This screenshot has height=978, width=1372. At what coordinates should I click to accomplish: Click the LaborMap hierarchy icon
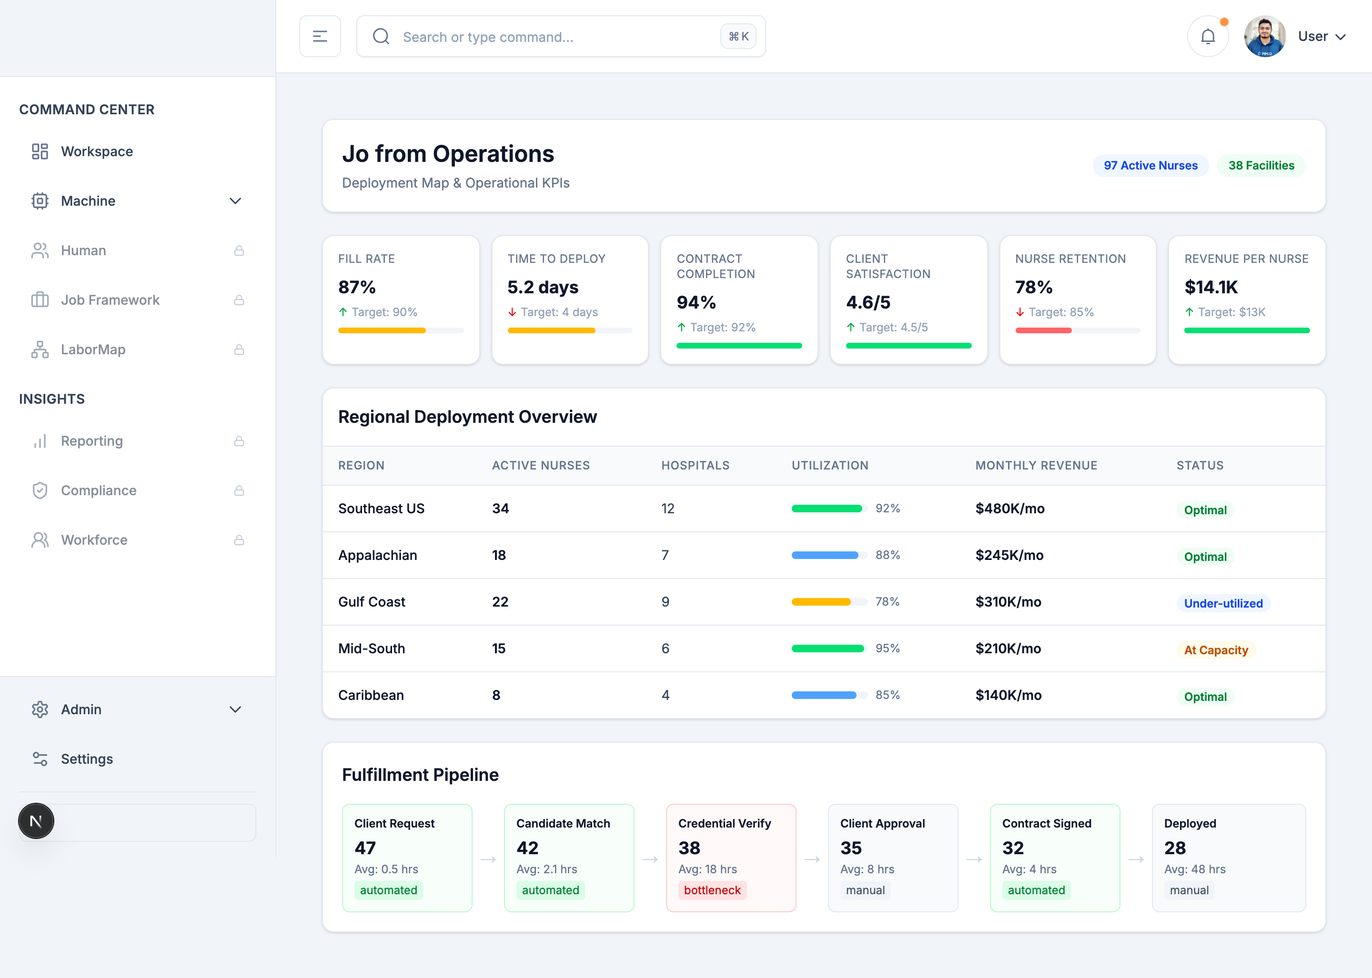40,349
